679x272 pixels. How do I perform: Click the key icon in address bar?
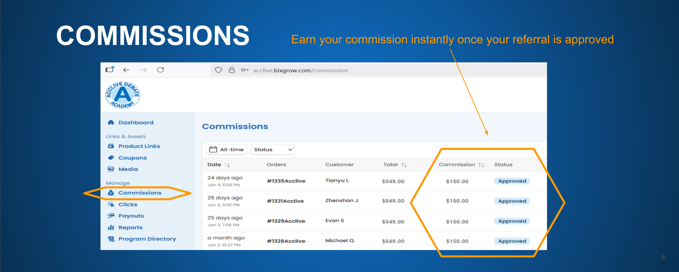[245, 70]
